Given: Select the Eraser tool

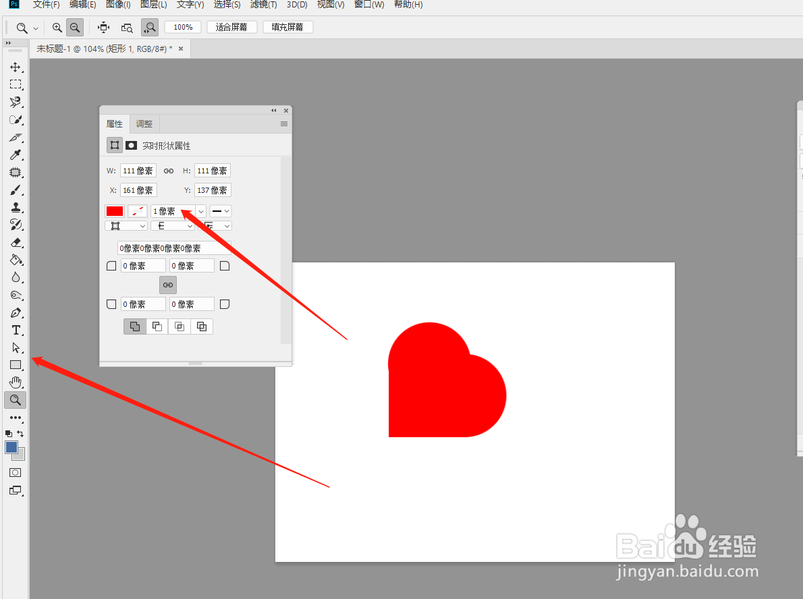Looking at the screenshot, I should click(x=15, y=242).
